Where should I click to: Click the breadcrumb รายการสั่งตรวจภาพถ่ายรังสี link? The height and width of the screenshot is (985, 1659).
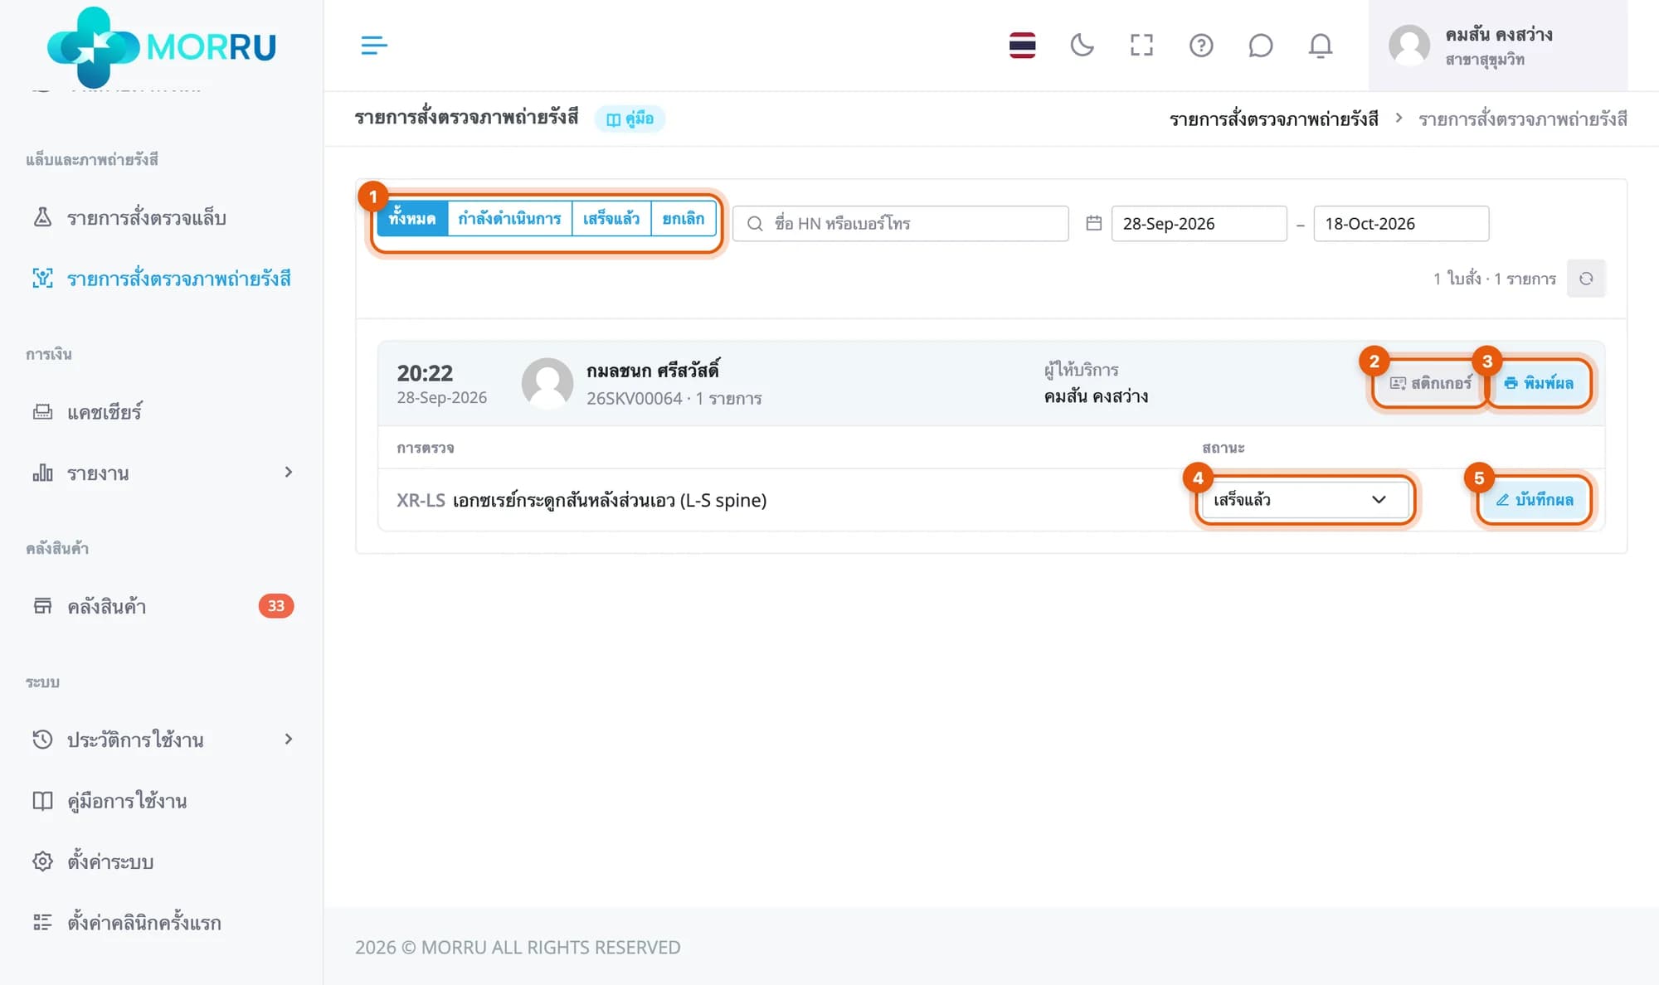[x=1274, y=119]
